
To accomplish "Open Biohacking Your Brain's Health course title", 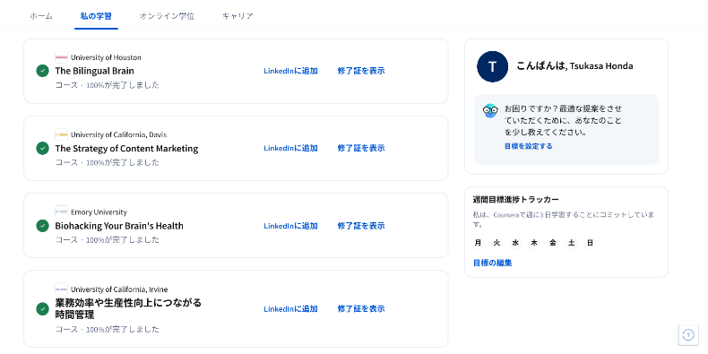I will (x=119, y=226).
